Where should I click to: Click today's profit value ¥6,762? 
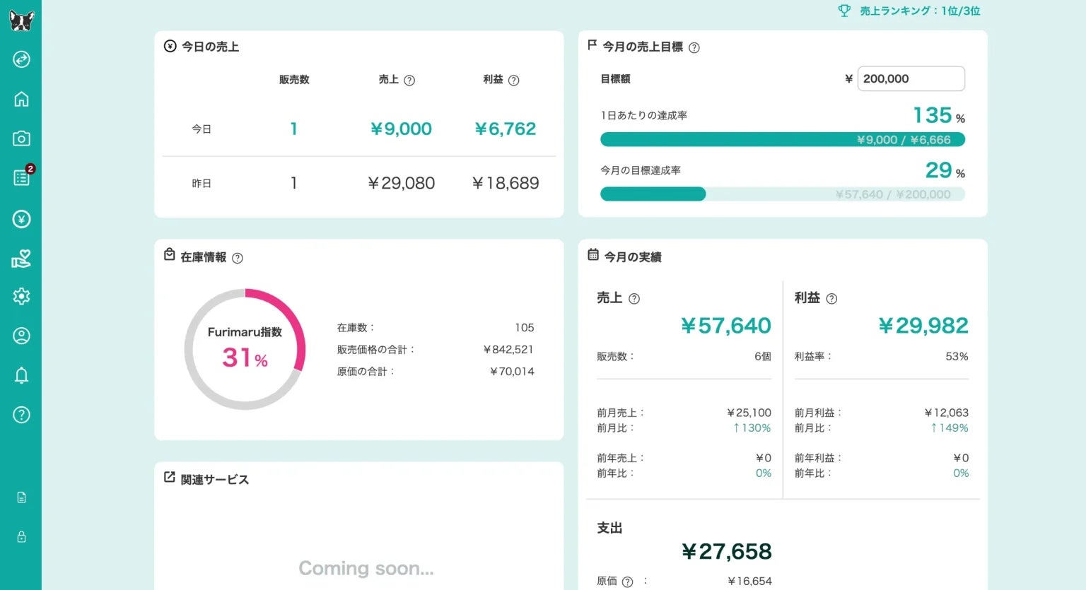(x=506, y=129)
